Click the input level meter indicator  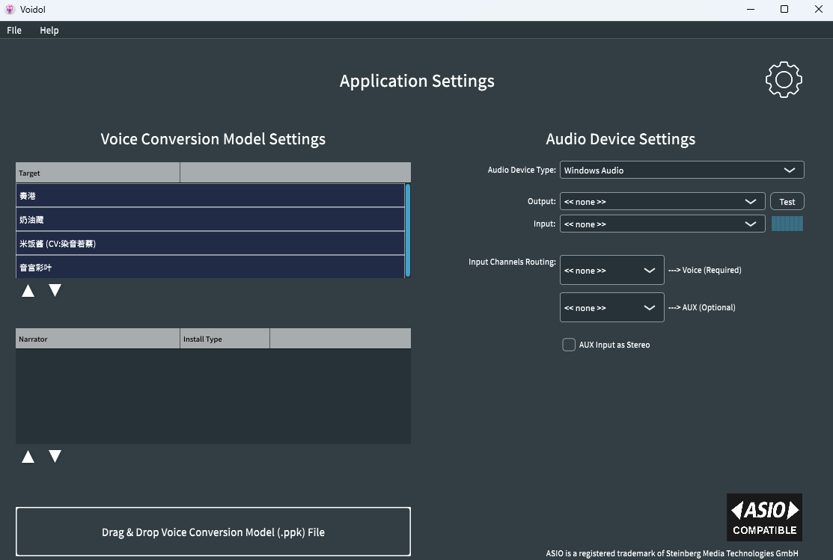pyautogui.click(x=787, y=224)
